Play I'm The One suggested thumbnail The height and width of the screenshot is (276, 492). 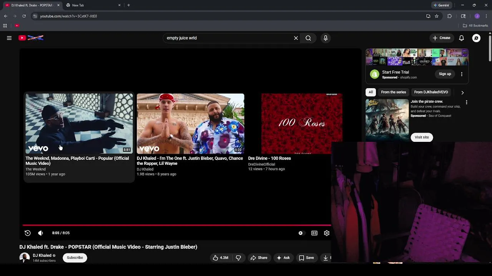pos(190,123)
